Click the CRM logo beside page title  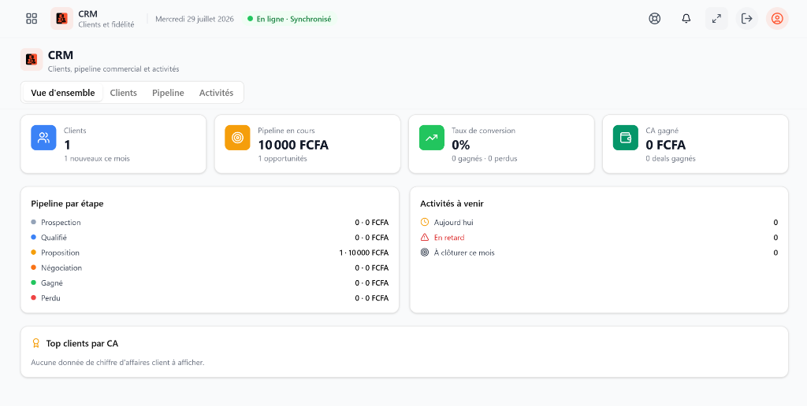(x=32, y=60)
